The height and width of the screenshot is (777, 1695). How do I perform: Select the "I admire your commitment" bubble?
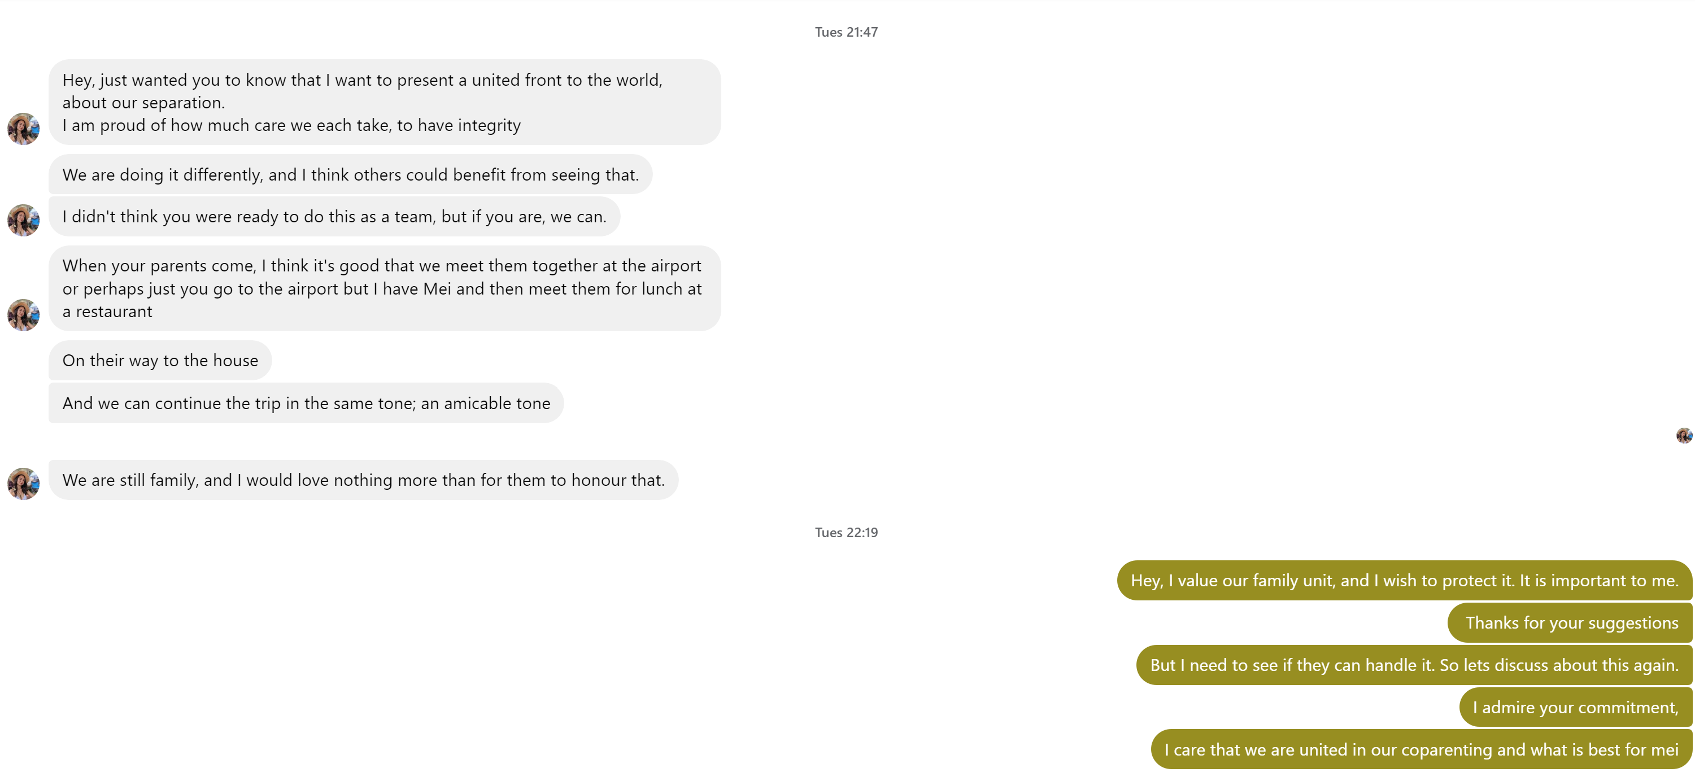point(1575,708)
